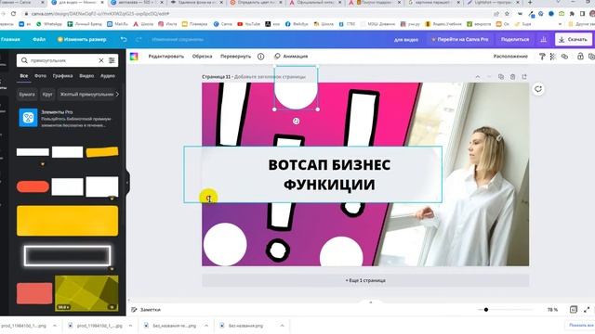Open the Заметки notes panel

pos(146,310)
